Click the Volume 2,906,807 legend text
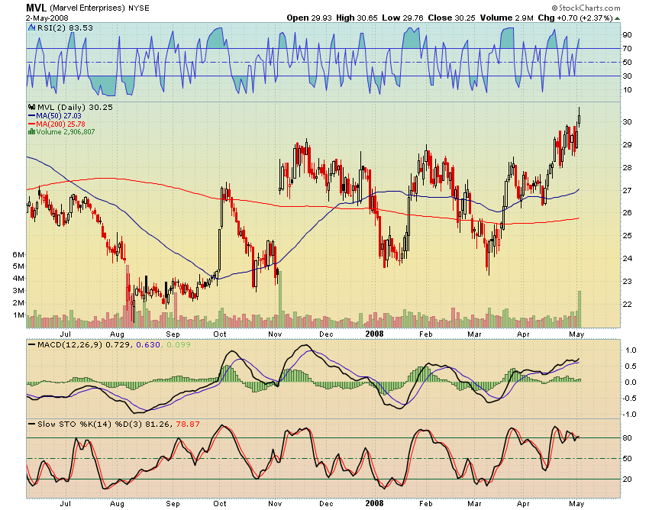Screen dimensions: 649x510 (66, 131)
